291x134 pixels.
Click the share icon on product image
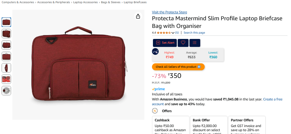[x=138, y=16]
